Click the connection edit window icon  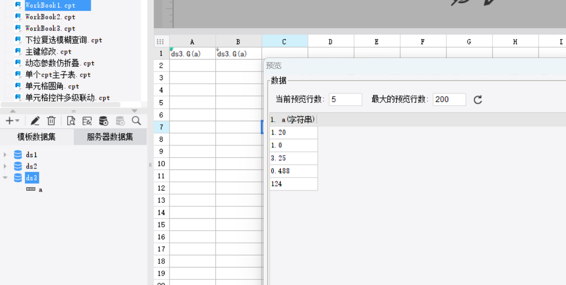pos(87,121)
